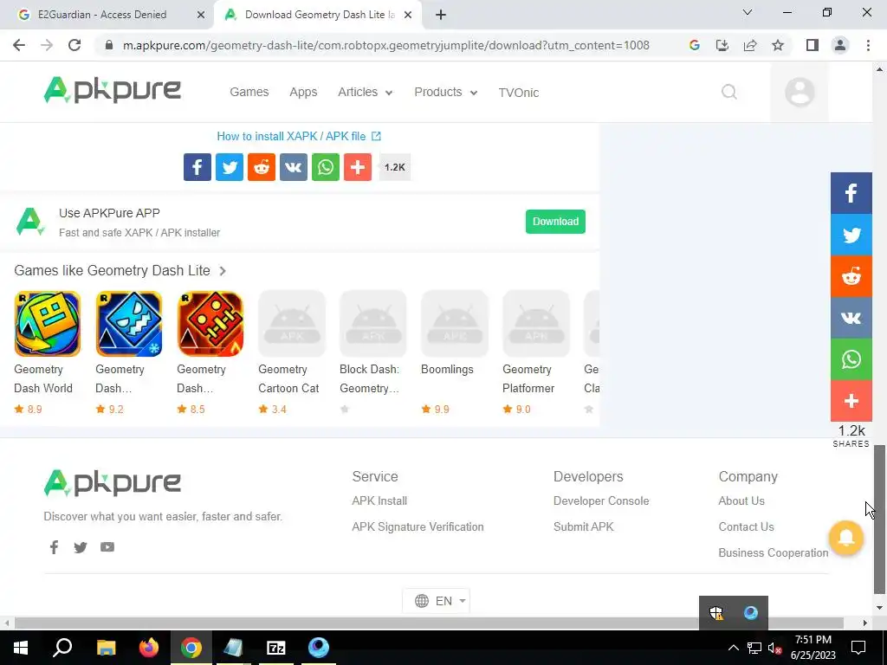Open File Explorer from the taskbar
Image resolution: width=887 pixels, height=665 pixels.
pos(107,647)
